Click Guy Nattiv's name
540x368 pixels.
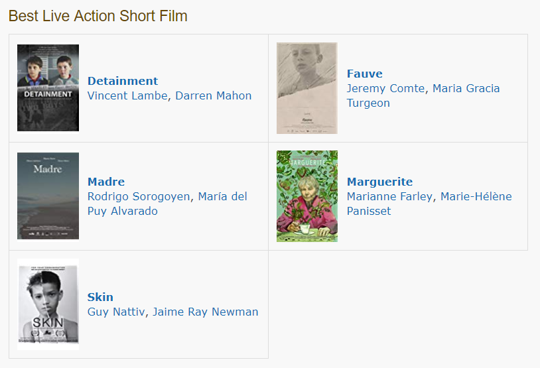[116, 312]
